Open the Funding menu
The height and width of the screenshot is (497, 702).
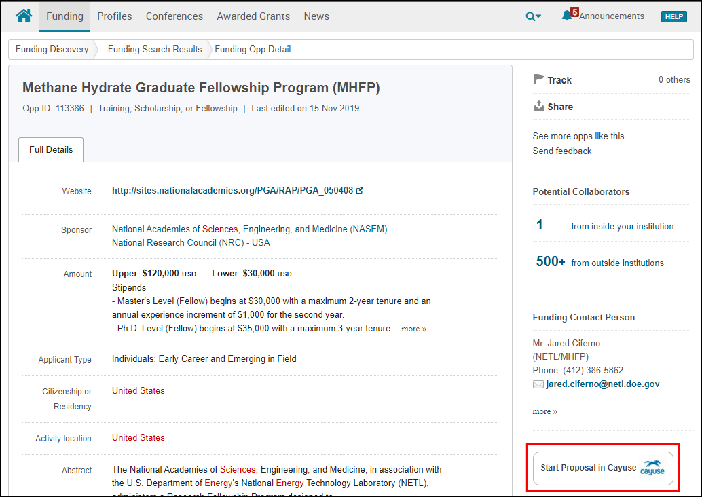tap(65, 16)
